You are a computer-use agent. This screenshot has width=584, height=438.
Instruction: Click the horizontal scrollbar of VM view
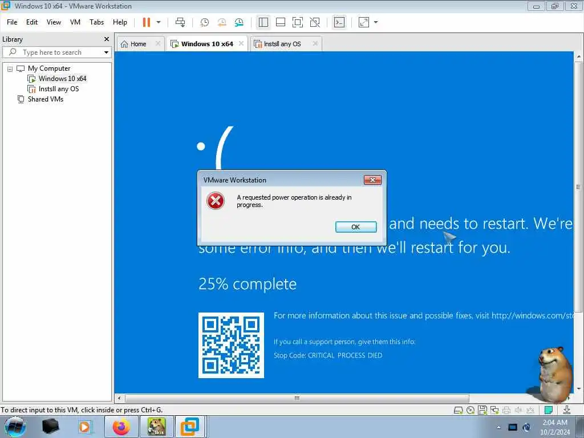click(297, 398)
